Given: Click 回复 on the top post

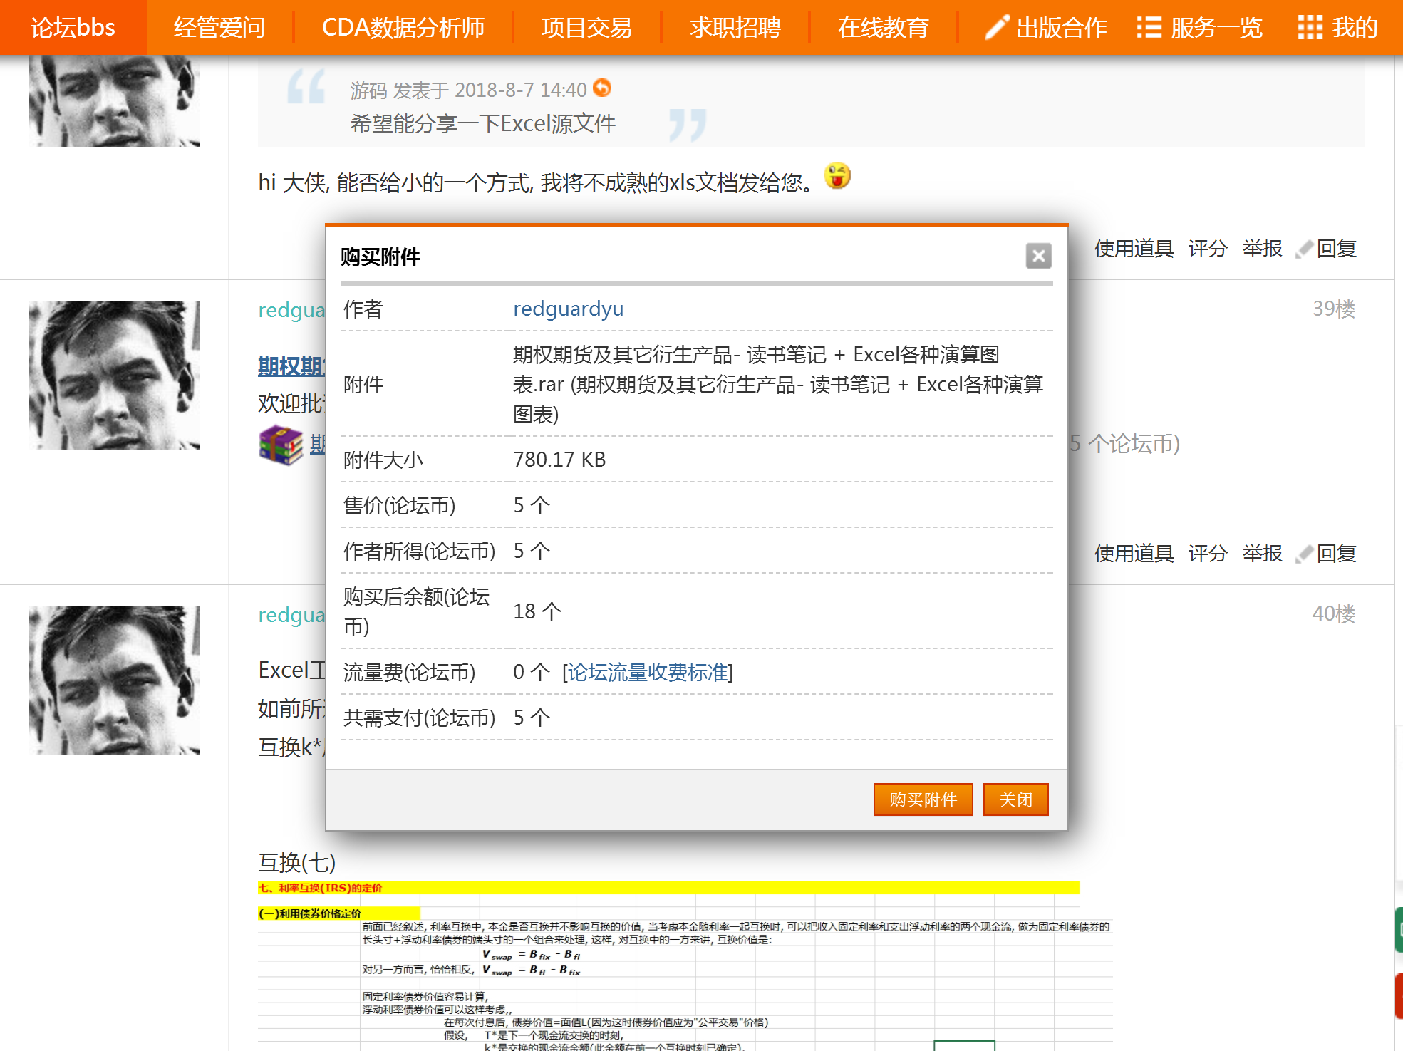Looking at the screenshot, I should point(1336,249).
